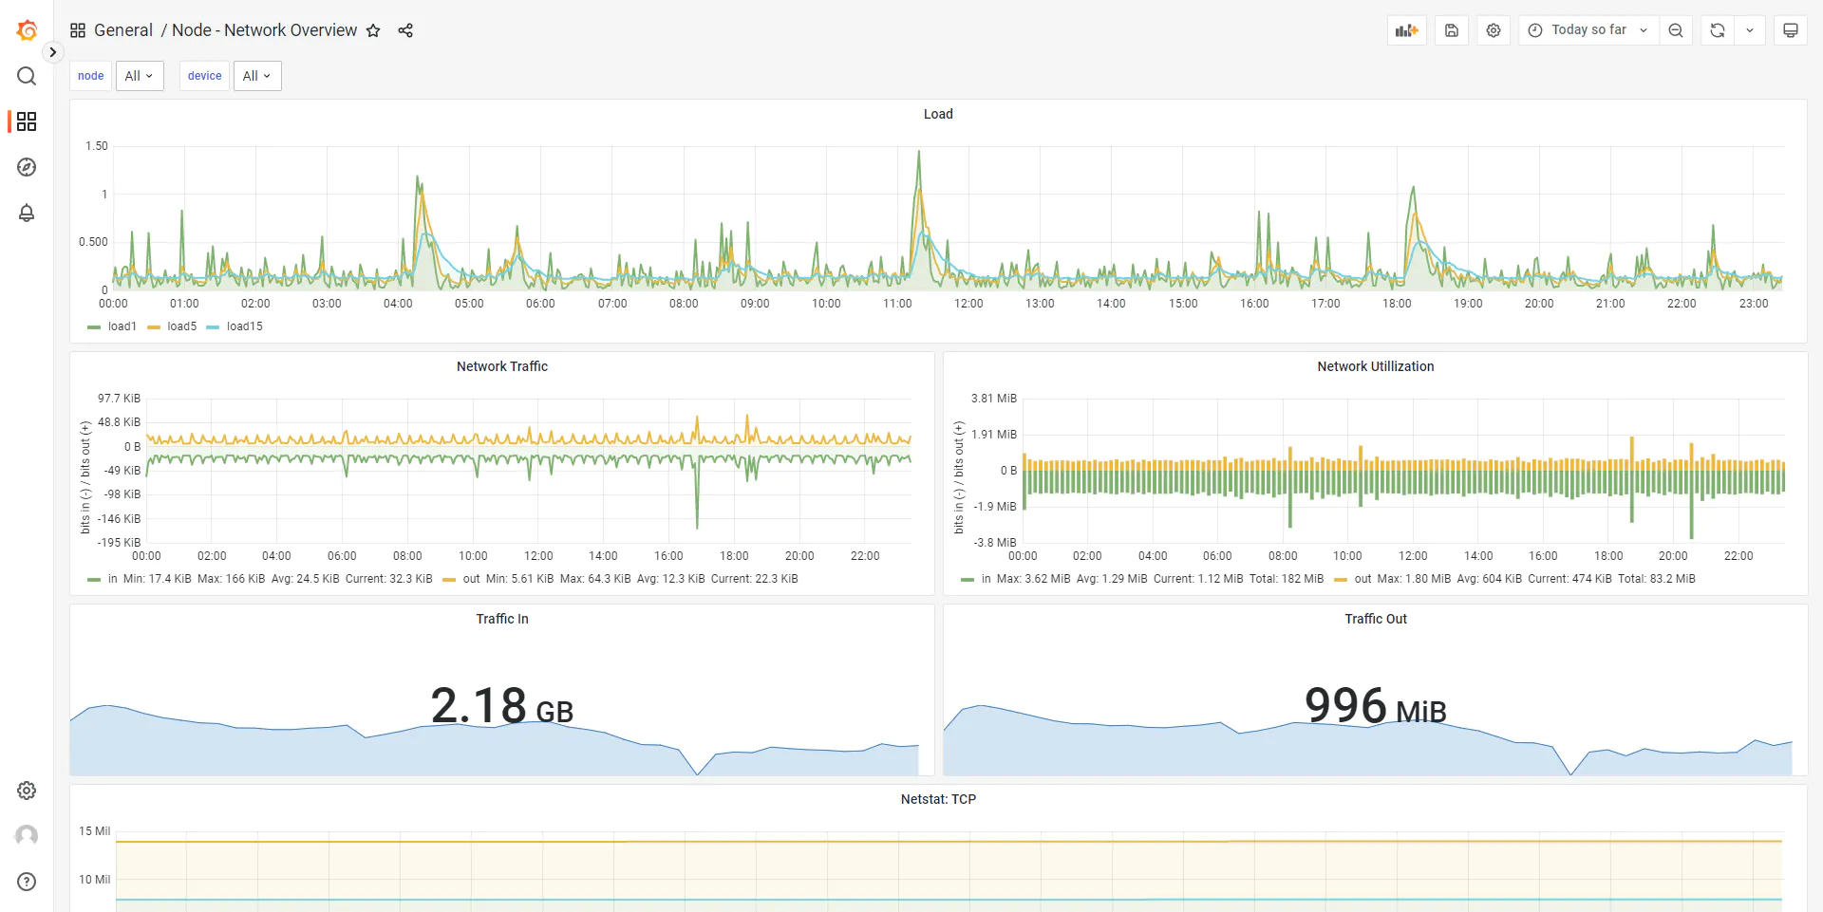Click 'Max: 166 KiB' in Network Traffic legend
Screen dimensions: 1823x912
click(x=232, y=579)
